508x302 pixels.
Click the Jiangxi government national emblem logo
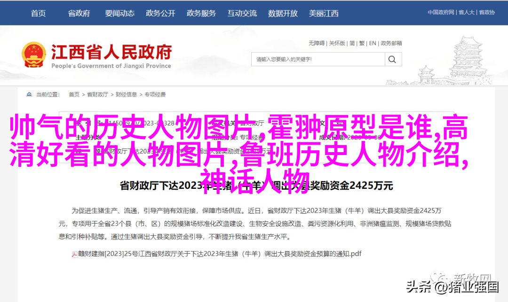[x=33, y=55]
